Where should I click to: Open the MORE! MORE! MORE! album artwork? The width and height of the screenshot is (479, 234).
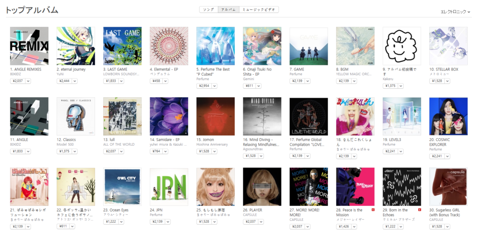tap(309, 187)
